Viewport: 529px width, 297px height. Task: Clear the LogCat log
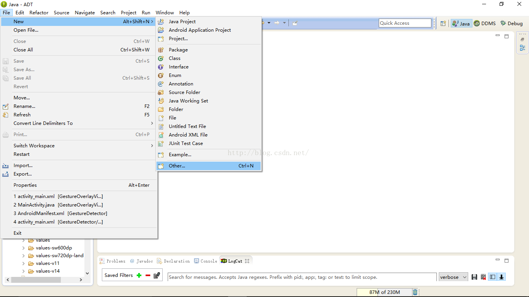(x=483, y=277)
